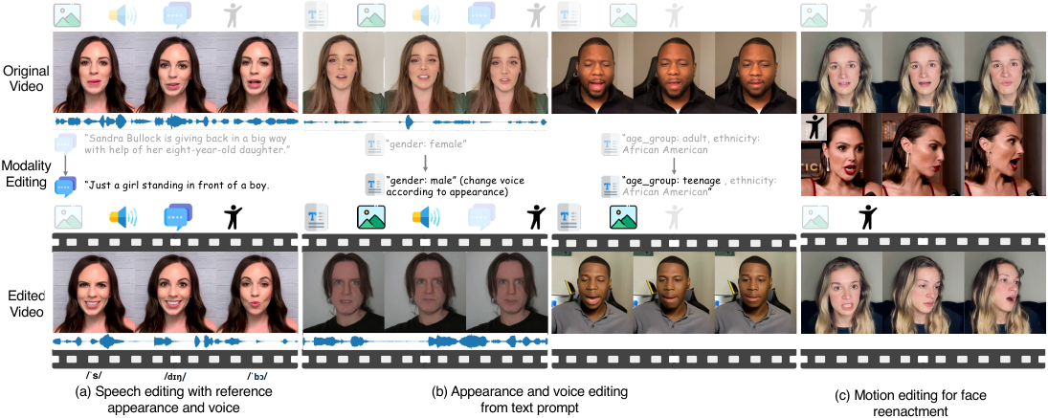Click the document icon beside "age_group: adult"
The image size is (1048, 418).
tap(610, 144)
